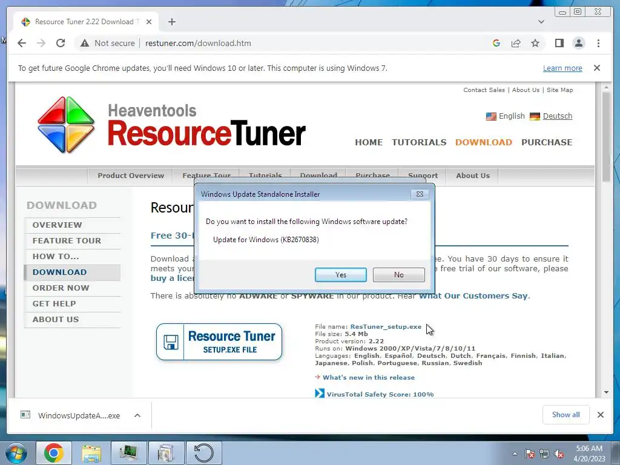Click the vertical scrollbar thumb
The image size is (620, 465).
[x=606, y=137]
